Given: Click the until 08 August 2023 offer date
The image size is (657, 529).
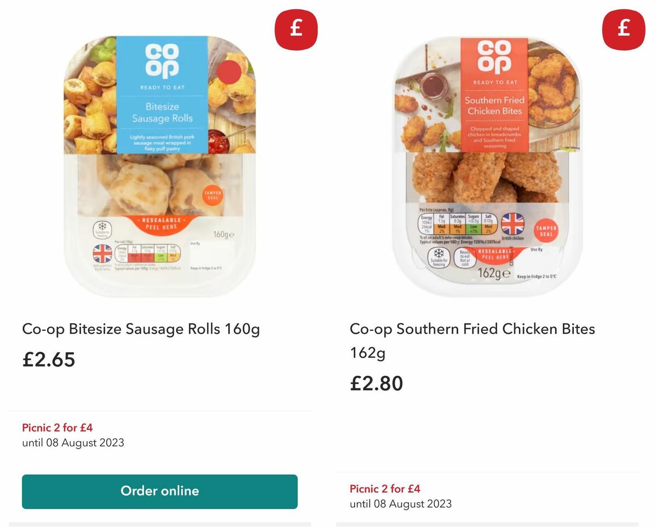Looking at the screenshot, I should (x=73, y=443).
